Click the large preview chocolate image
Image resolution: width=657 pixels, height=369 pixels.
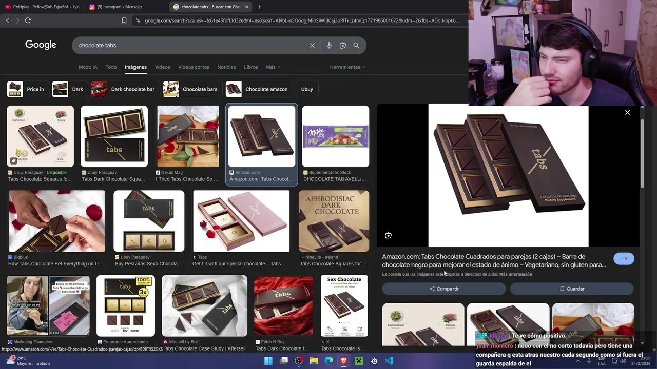point(508,176)
